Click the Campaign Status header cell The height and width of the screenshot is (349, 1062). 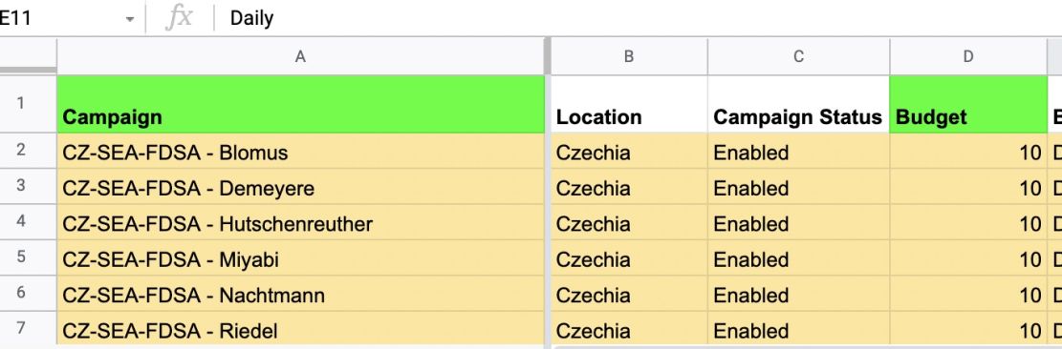coord(798,104)
